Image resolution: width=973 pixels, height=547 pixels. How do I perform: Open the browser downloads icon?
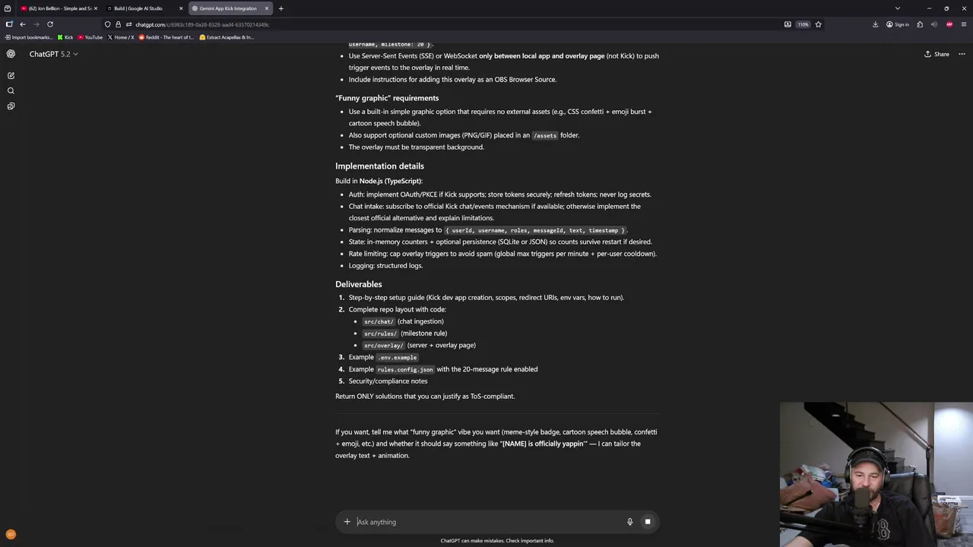(876, 24)
